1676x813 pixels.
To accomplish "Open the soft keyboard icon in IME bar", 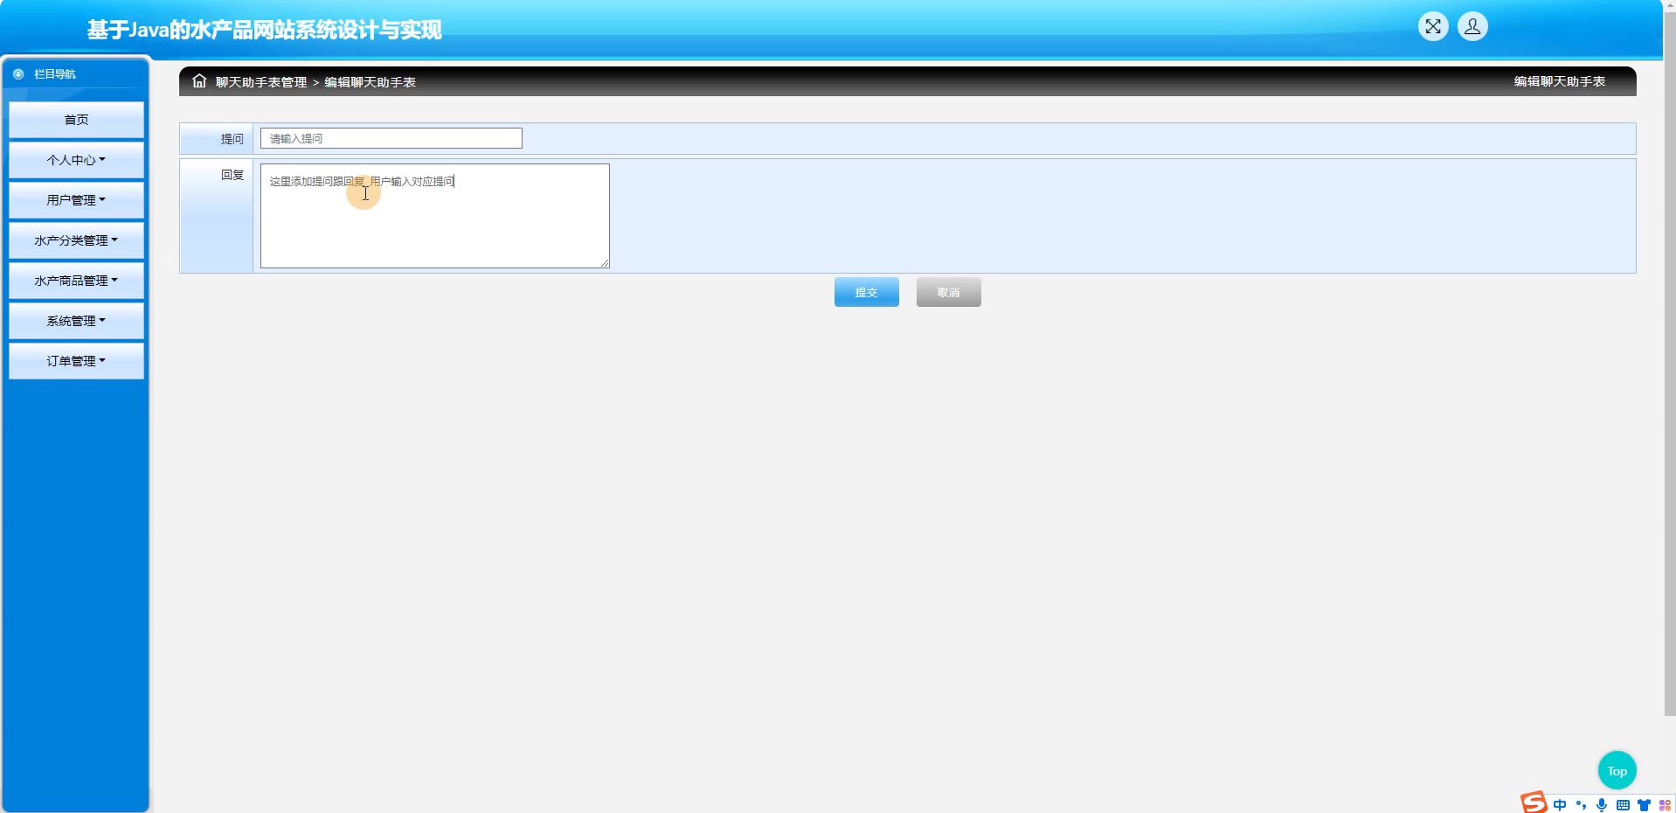I will pos(1623,805).
